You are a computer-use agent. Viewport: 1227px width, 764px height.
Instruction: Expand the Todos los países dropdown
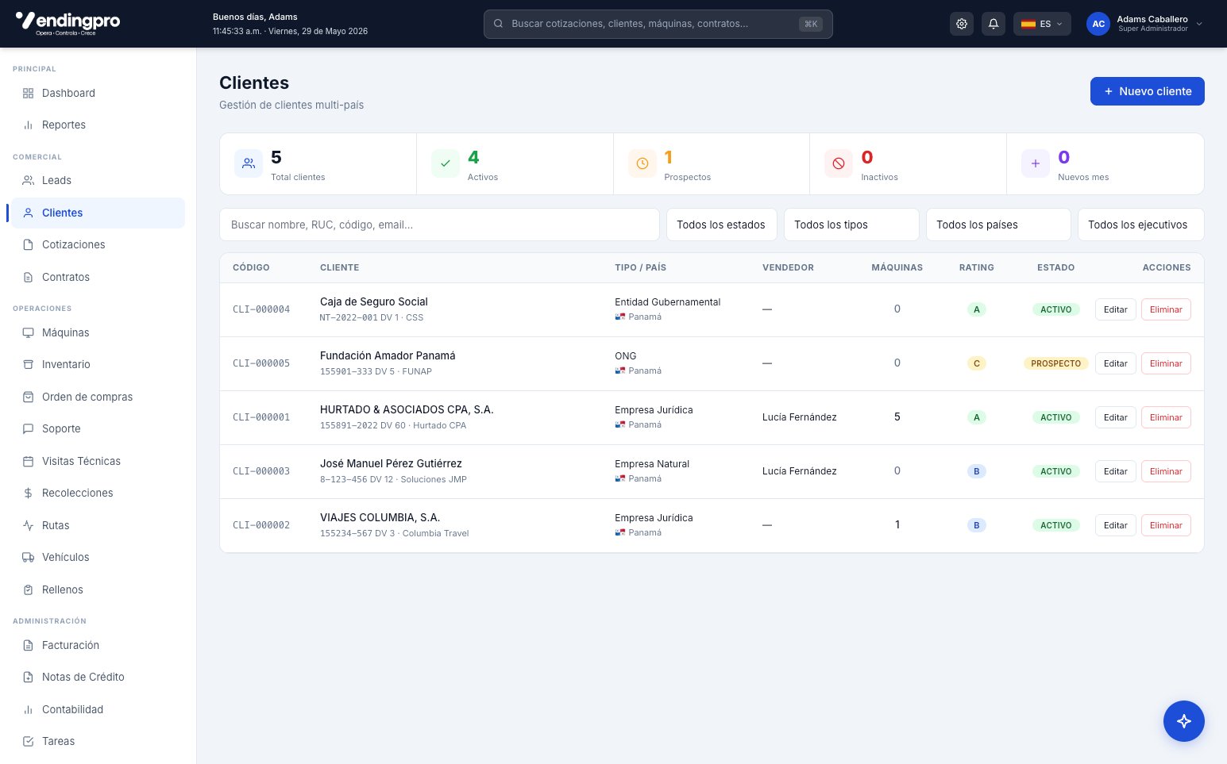pos(998,225)
